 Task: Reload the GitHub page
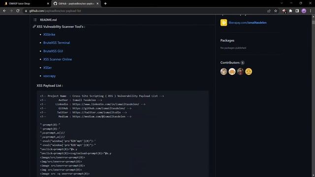(x=18, y=11)
